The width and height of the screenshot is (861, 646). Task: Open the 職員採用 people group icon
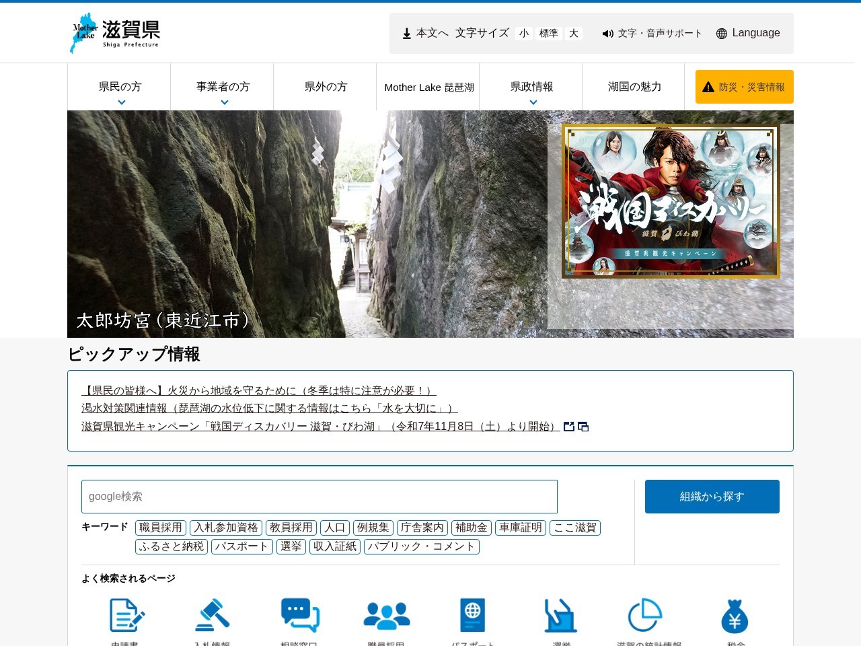pyautogui.click(x=387, y=615)
